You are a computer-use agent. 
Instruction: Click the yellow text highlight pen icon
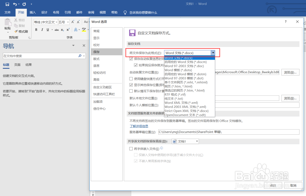[x=84, y=30]
